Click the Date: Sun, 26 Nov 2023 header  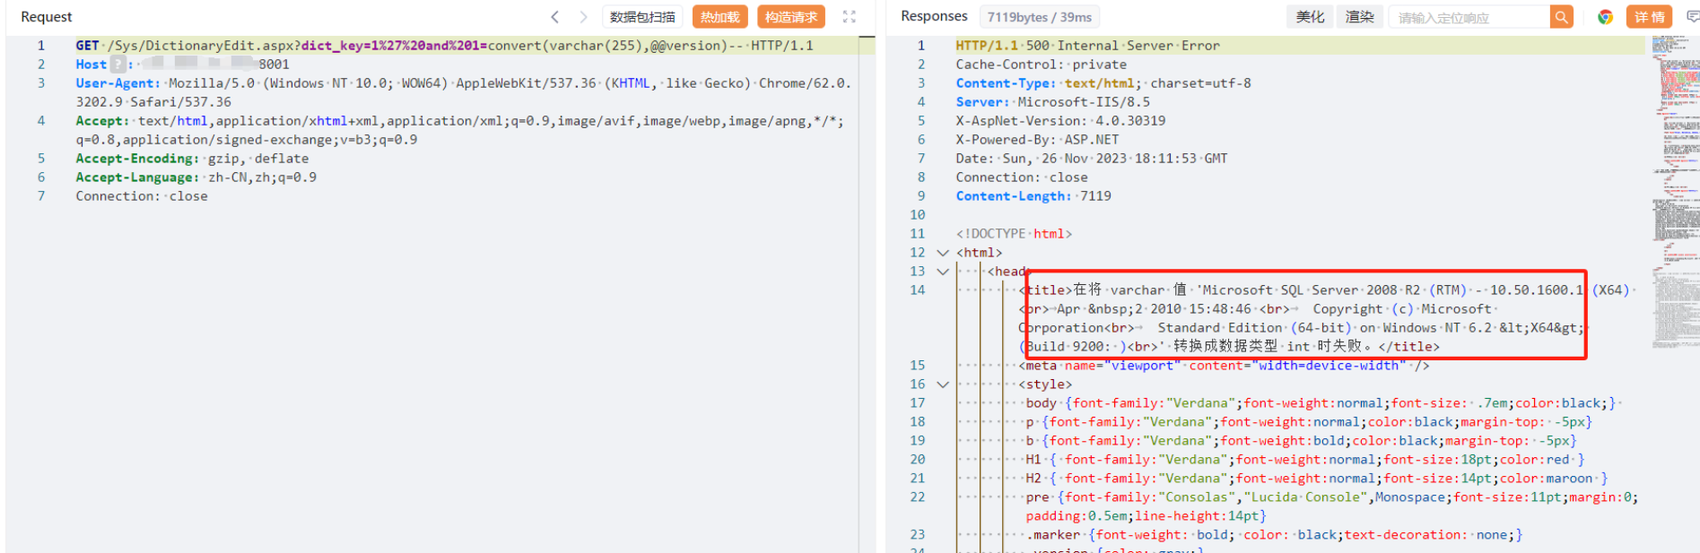pos(1092,159)
